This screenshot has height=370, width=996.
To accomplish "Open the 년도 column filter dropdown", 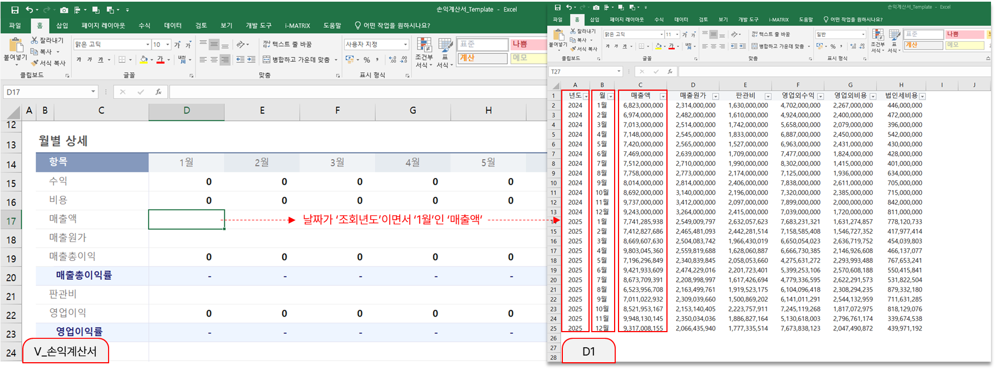I will pyautogui.click(x=586, y=96).
